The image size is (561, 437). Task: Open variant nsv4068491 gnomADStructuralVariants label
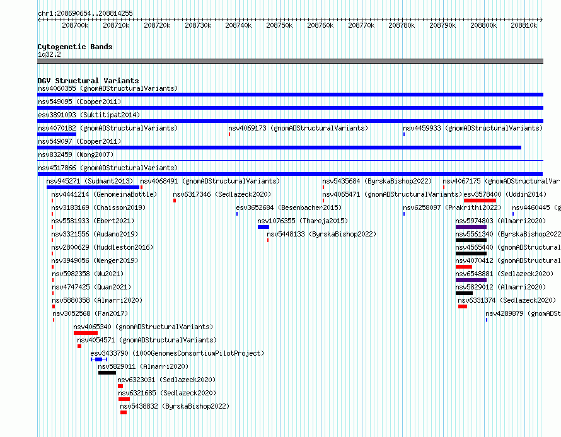[210, 181]
